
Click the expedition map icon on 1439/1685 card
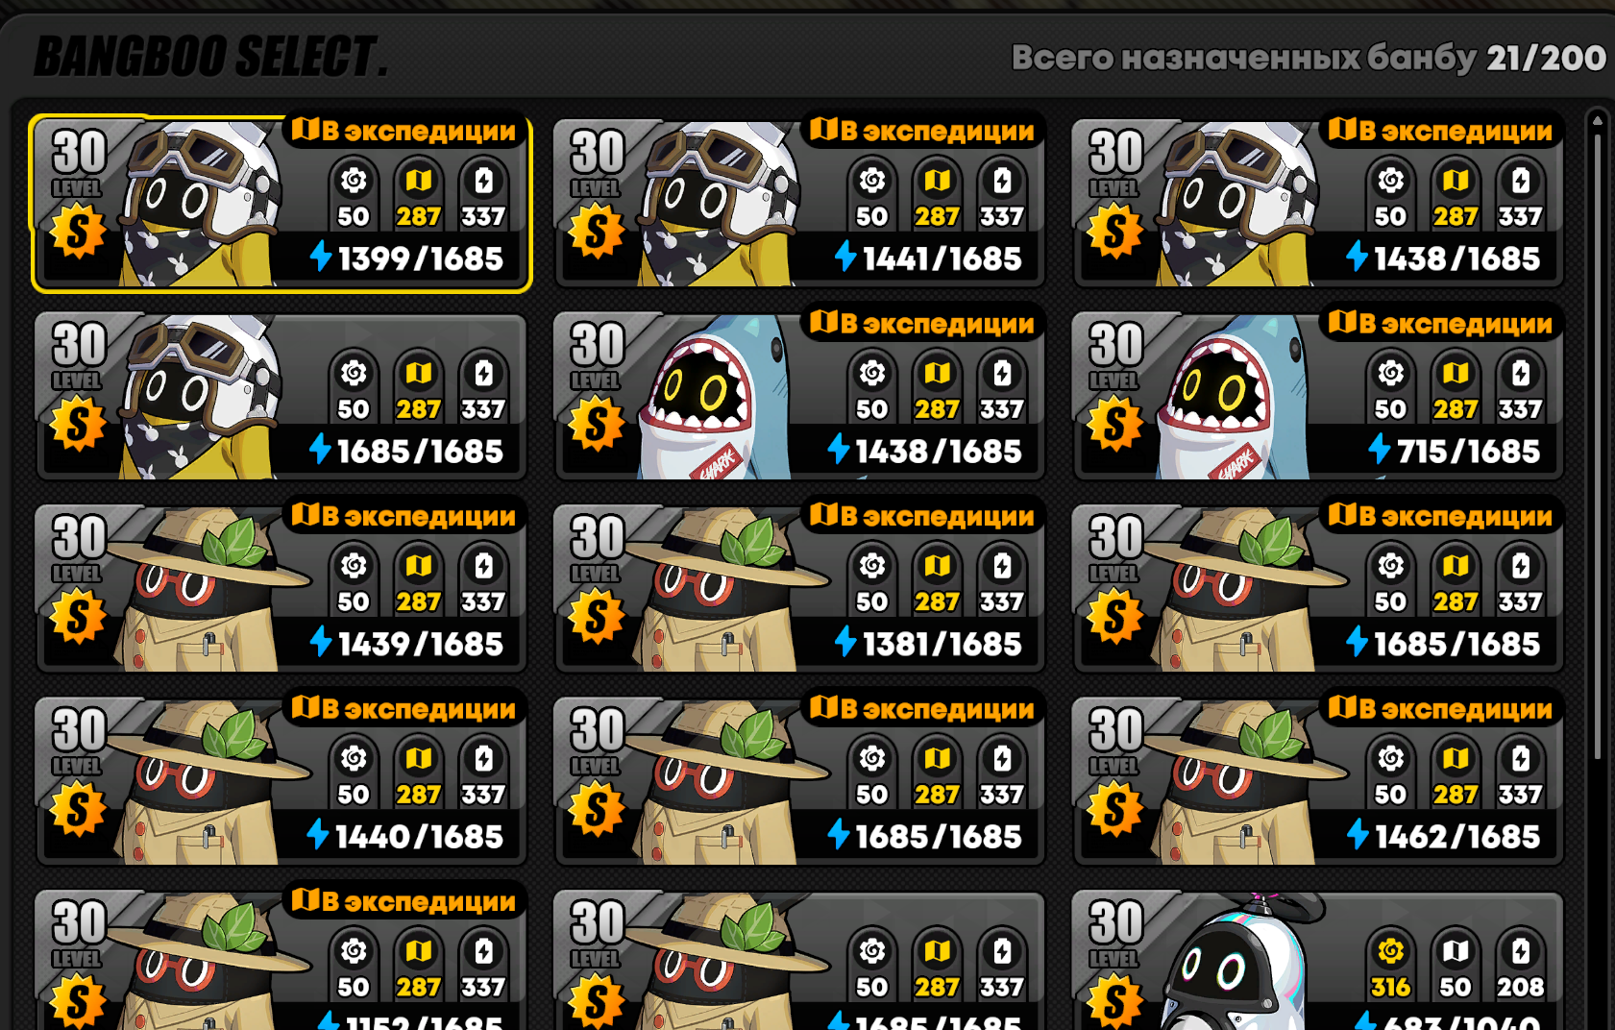pos(306,514)
